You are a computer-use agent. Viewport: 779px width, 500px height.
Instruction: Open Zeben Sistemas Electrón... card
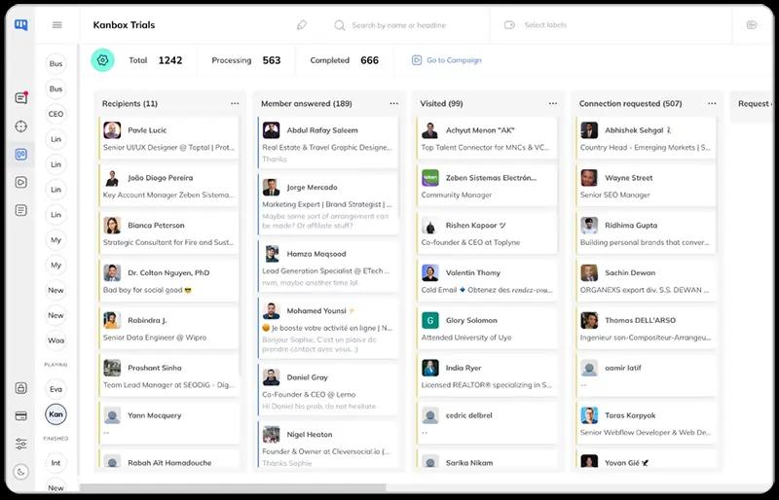coord(487,186)
